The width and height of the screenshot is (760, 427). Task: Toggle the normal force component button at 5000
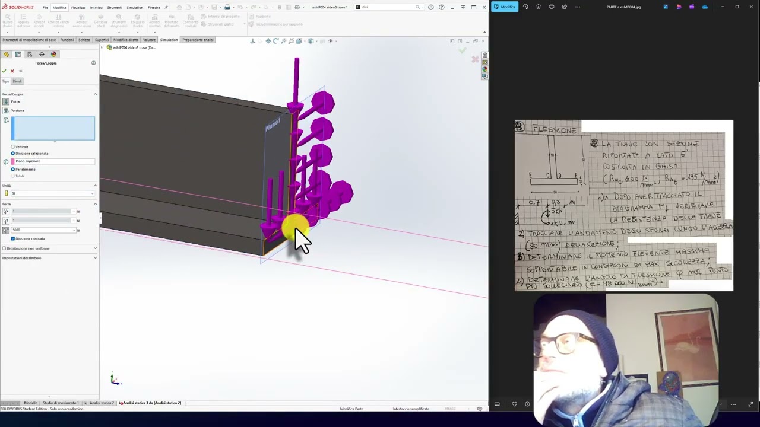6,230
